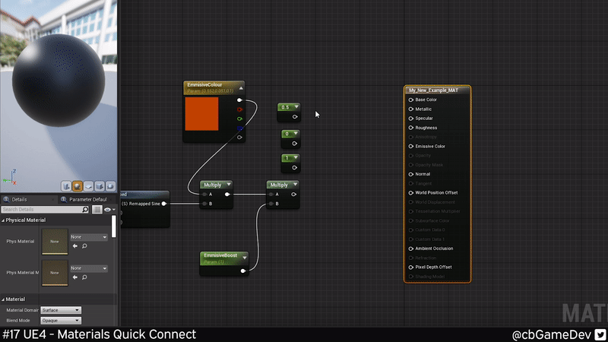Collapse the Physical Material section
The image size is (608, 342).
click(x=3, y=220)
